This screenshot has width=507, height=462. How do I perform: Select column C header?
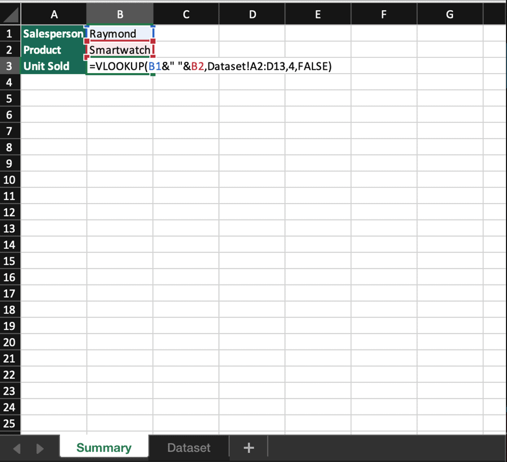coord(186,14)
